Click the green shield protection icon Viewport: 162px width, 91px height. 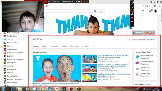[155, 6]
